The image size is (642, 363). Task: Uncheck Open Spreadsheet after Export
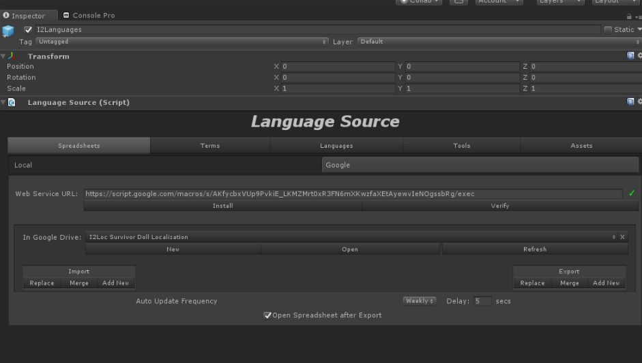point(267,315)
